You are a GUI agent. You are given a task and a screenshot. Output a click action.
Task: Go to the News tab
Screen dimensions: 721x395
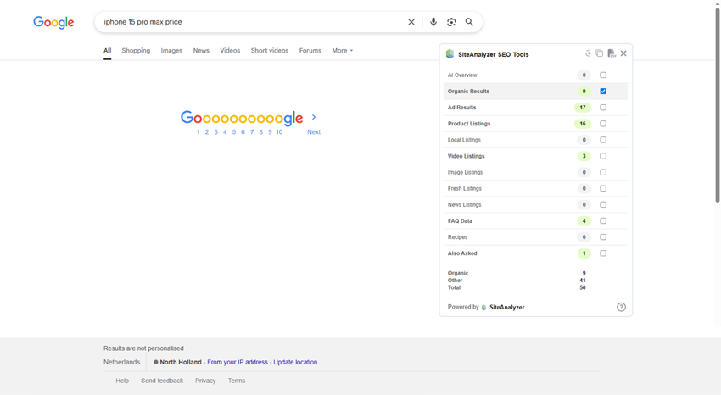[201, 51]
